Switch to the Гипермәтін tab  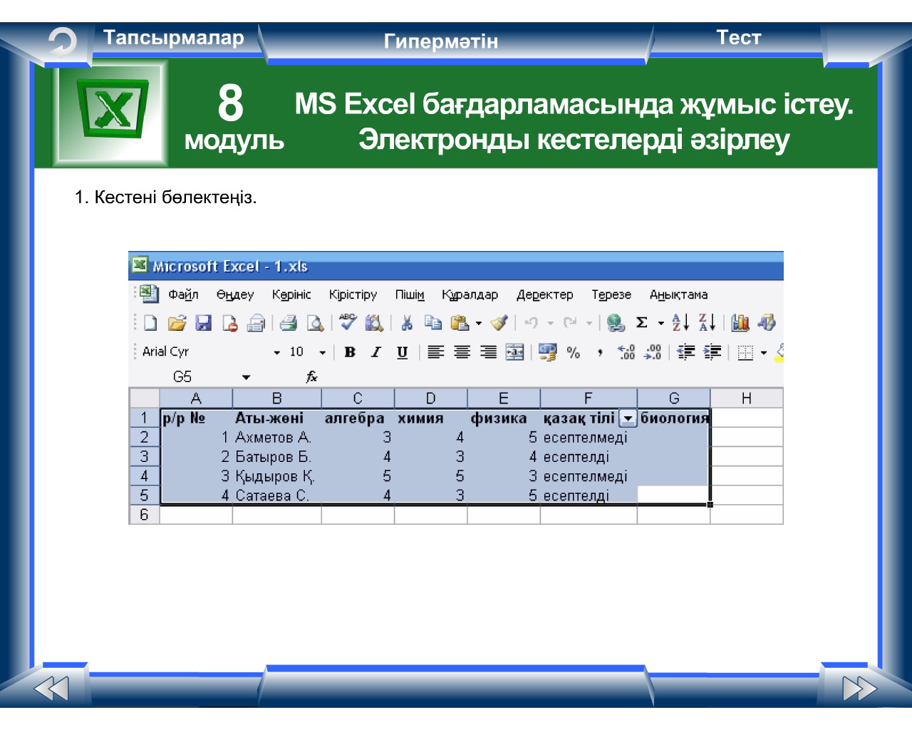pyautogui.click(x=440, y=41)
